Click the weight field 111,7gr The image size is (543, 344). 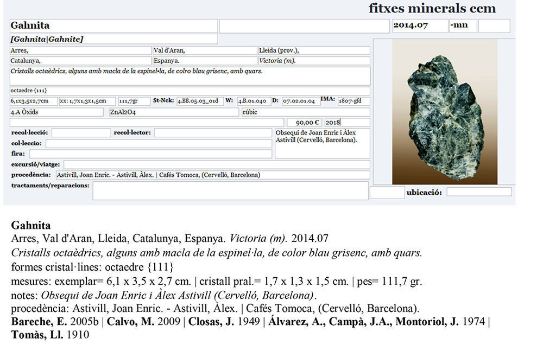pos(134,101)
